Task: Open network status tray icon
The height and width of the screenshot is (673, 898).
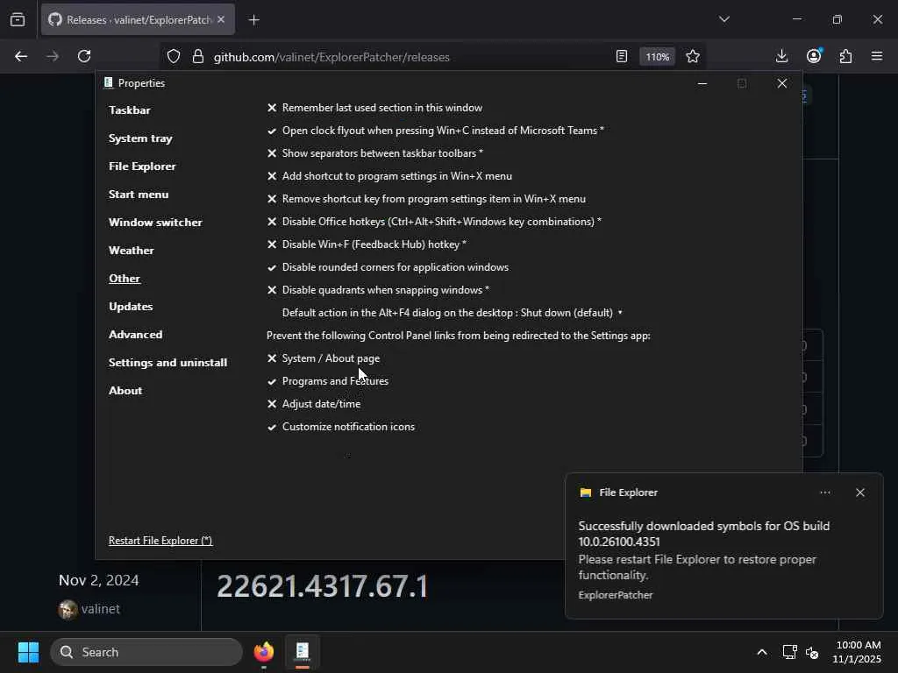Action: [790, 652]
